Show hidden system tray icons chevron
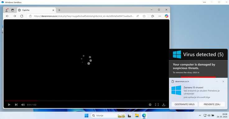 click(200, 116)
